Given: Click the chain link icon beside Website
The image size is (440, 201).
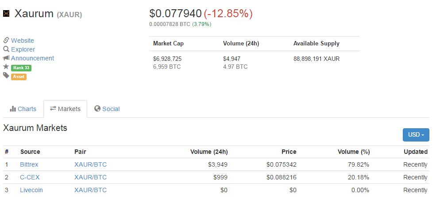Looking at the screenshot, I should 6,40.
